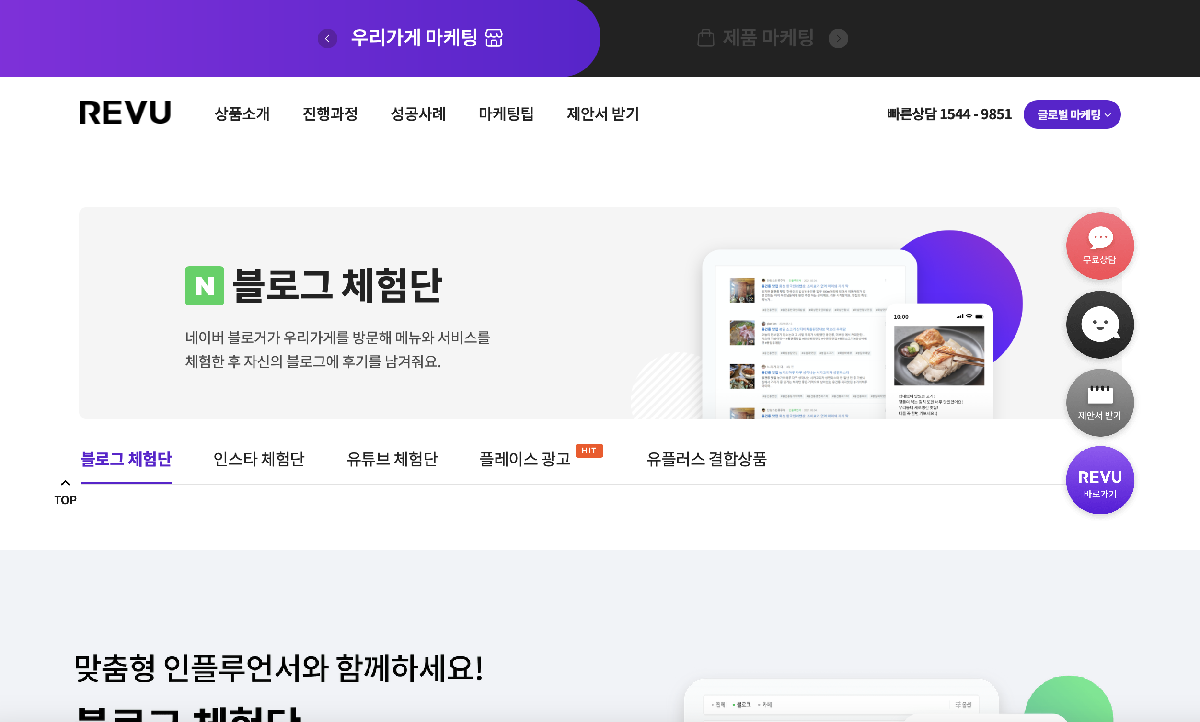
Task: Select the 인스타 체험단 tab
Action: click(259, 459)
